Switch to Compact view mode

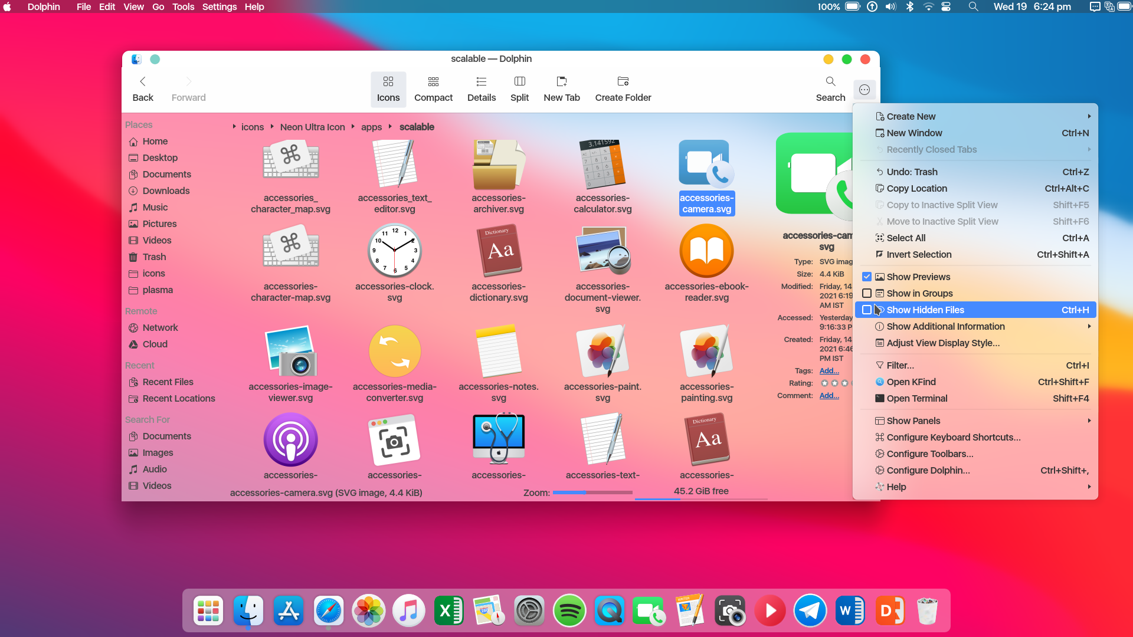[433, 89]
